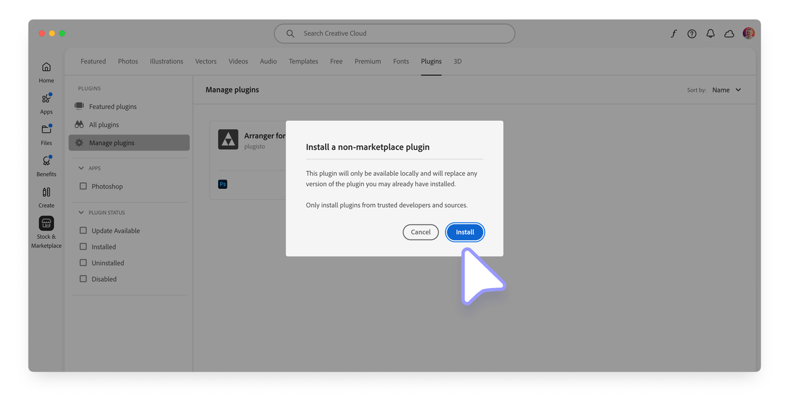
Task: Open the Sort by Name dropdown
Action: [726, 89]
